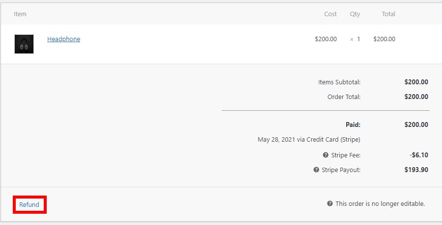This screenshot has width=442, height=225.
Task: Click the Stripe Payout help icon
Action: point(316,170)
